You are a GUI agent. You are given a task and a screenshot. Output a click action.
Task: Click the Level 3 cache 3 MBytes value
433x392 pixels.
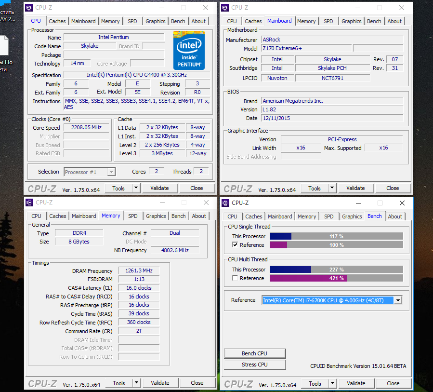[x=162, y=153]
